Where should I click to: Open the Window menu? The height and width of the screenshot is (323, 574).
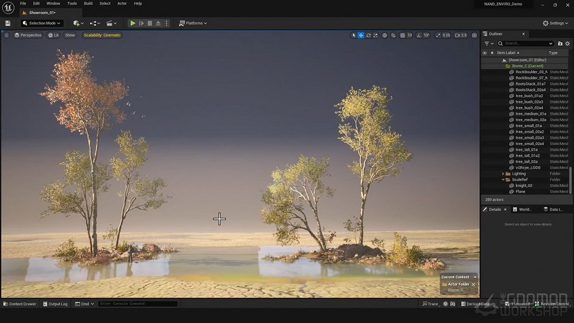click(53, 3)
